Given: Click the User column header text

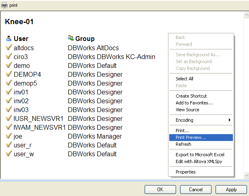Looking at the screenshot, I should [x=21, y=39].
